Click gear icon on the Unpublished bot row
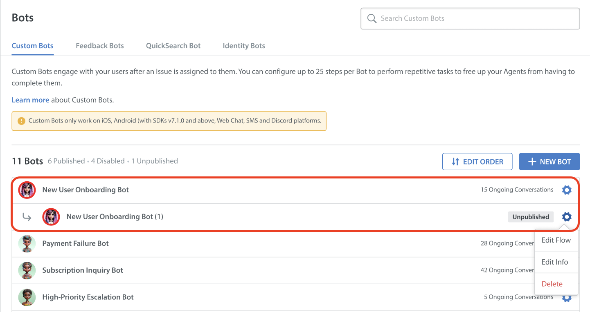 coord(566,217)
